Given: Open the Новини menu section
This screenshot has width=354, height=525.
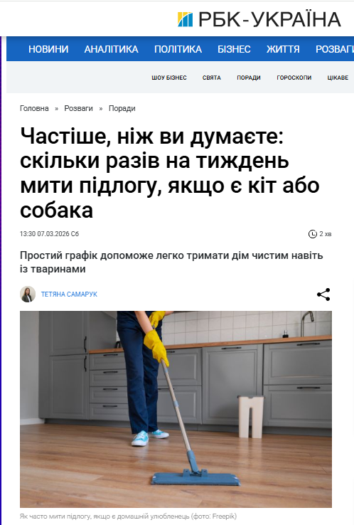Looking at the screenshot, I should (x=48, y=49).
